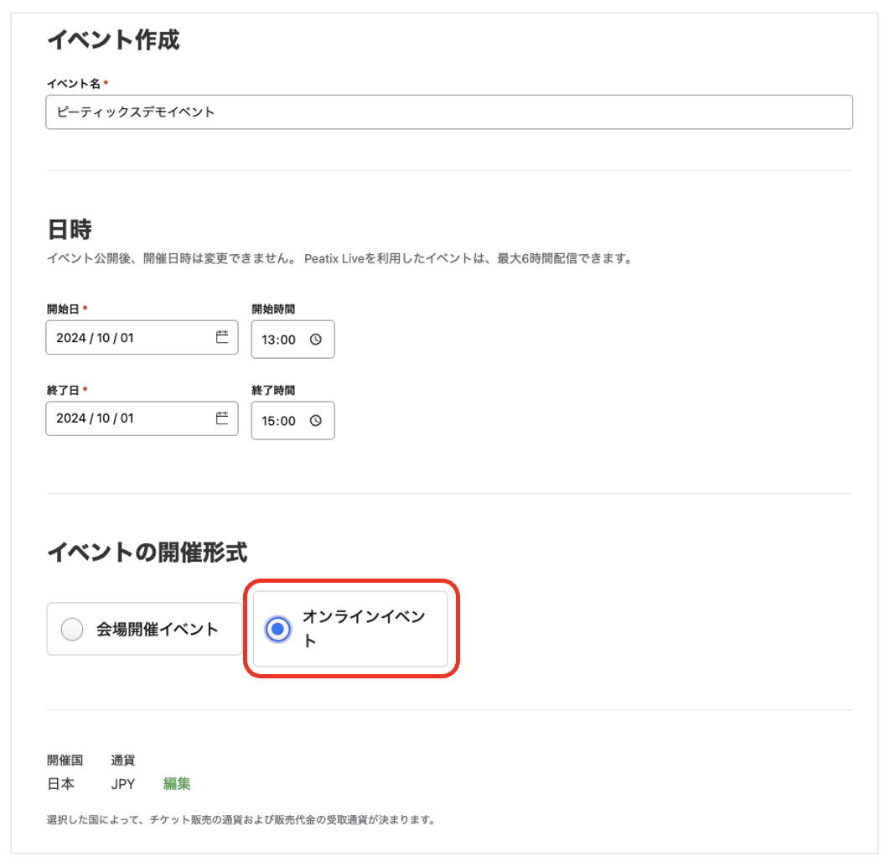Open the 終了日 calendar picker icon
Image resolution: width=890 pixels, height=867 pixels.
tap(223, 418)
